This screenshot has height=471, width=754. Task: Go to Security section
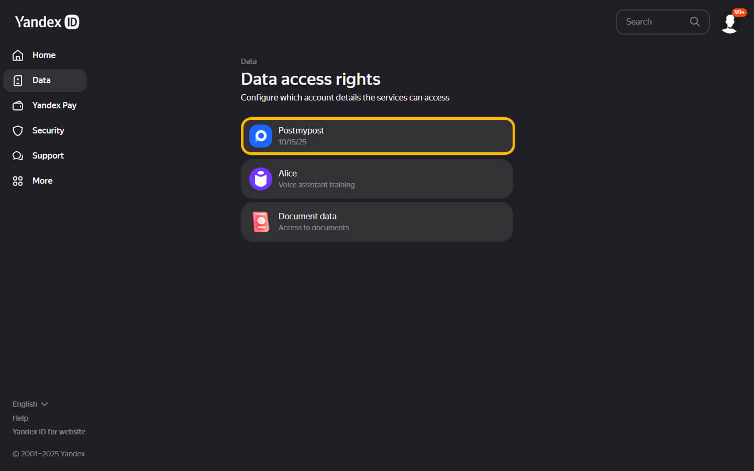(x=48, y=131)
